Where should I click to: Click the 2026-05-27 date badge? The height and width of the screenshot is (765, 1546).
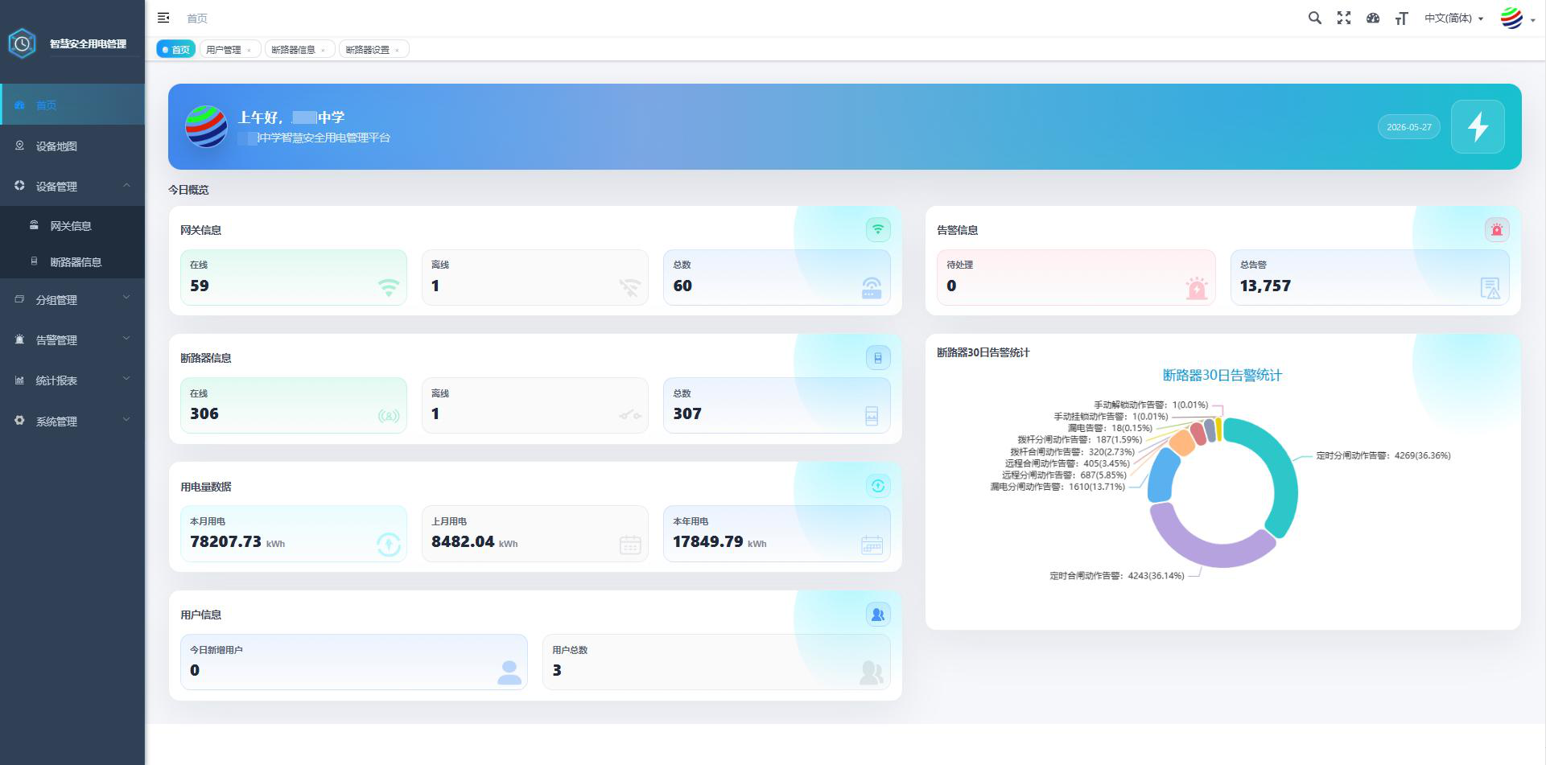(1408, 127)
